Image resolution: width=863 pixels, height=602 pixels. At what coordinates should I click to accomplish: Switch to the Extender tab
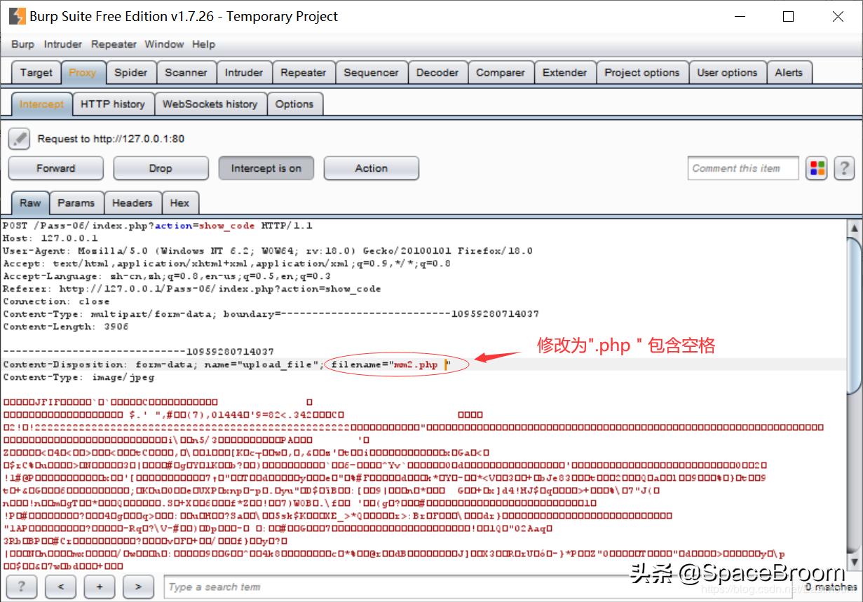coord(565,73)
